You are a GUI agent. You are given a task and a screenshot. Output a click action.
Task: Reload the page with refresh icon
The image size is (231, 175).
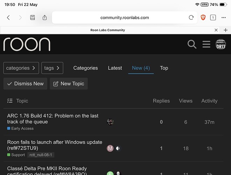point(191,17)
